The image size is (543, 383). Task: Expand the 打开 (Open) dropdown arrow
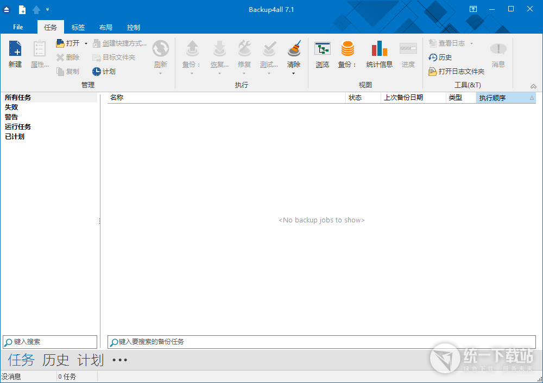pos(86,43)
